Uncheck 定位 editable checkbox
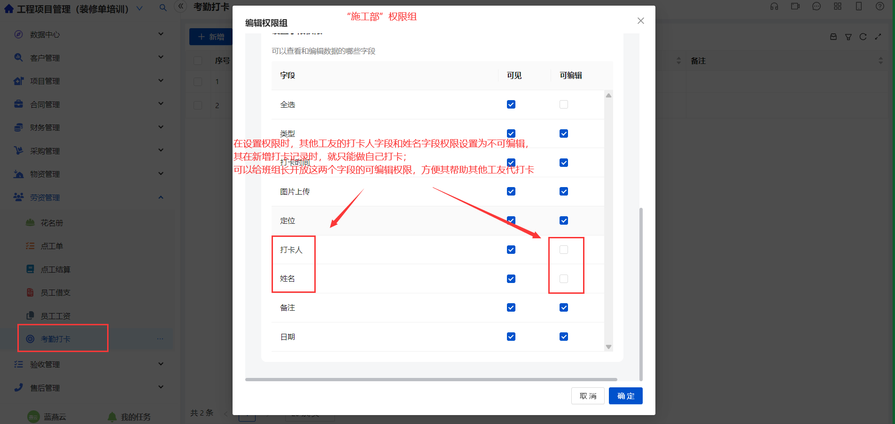Screen dimensions: 895x424 coord(564,220)
